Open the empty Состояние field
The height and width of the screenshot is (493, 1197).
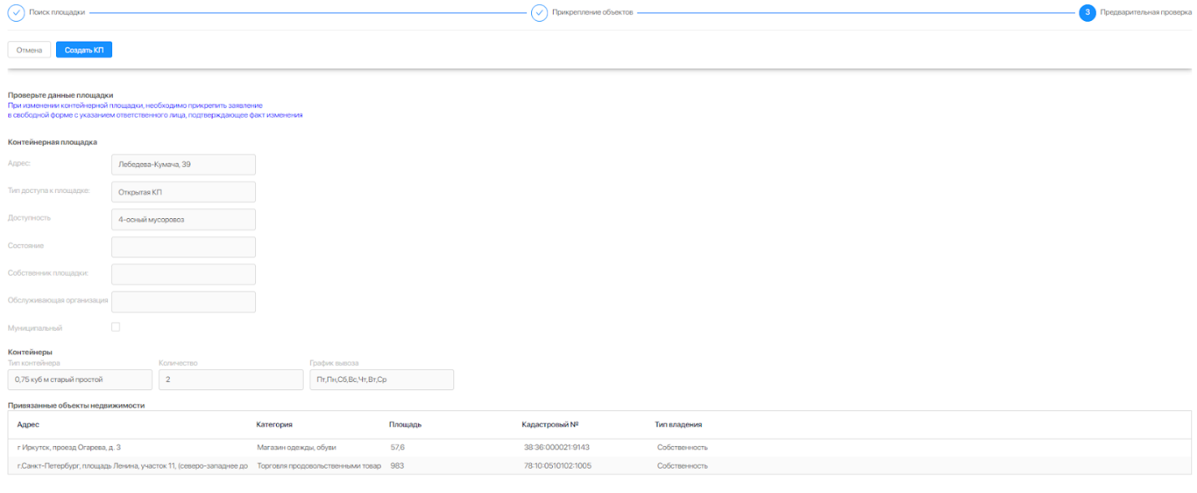pyautogui.click(x=182, y=246)
